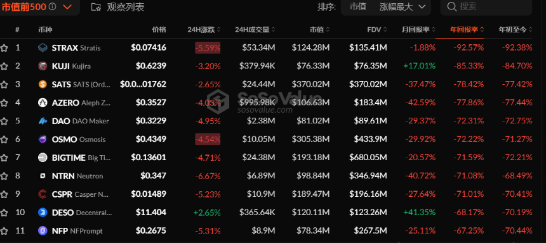Star STRAX to add to favorites
546x243 pixels.
click(x=4, y=48)
